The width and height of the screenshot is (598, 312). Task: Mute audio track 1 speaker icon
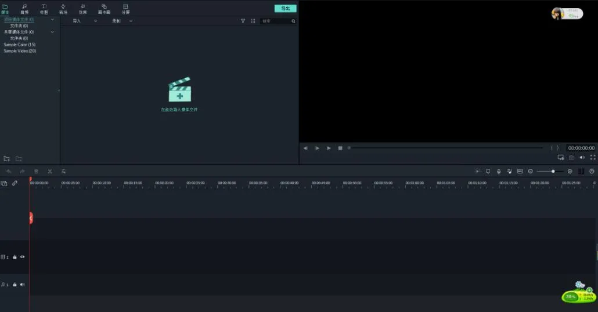[x=23, y=285]
